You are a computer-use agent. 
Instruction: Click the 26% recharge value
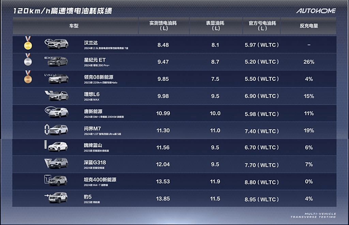[309, 62]
